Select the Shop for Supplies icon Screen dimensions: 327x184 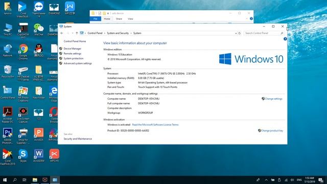23,136
